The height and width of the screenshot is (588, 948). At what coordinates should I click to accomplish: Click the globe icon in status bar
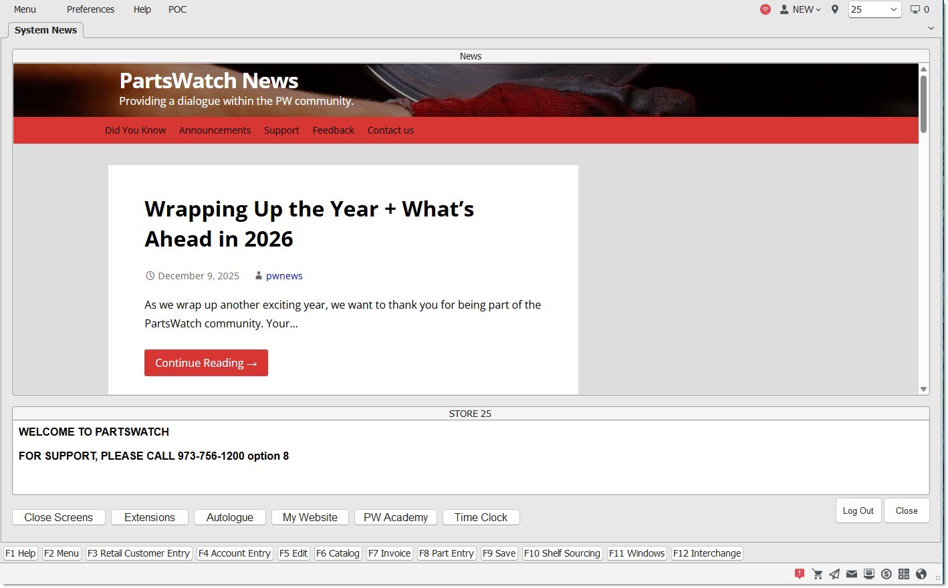(921, 574)
